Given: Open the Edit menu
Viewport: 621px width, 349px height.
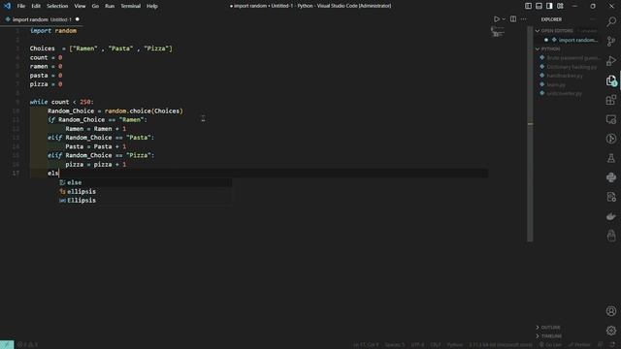Looking at the screenshot, I should tap(36, 6).
